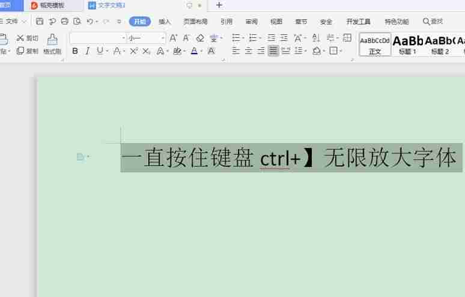The image size is (465, 297).
Task: Click the Paste clipboard icon
Action: click(4, 40)
